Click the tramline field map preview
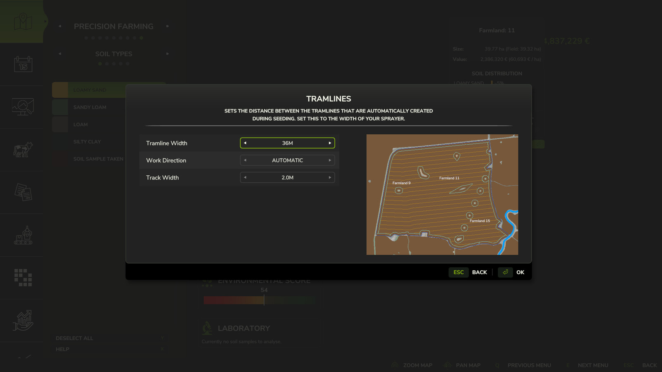Image resolution: width=662 pixels, height=372 pixels. [442, 194]
